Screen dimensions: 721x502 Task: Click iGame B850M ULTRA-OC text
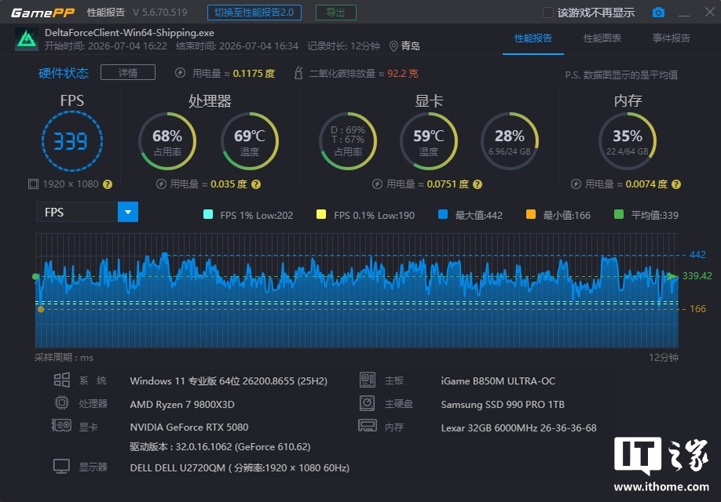coord(498,380)
